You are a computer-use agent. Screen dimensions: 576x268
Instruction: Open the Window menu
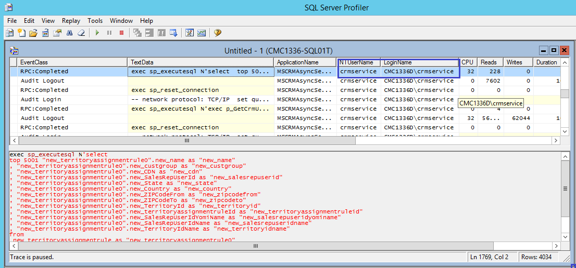pos(121,21)
